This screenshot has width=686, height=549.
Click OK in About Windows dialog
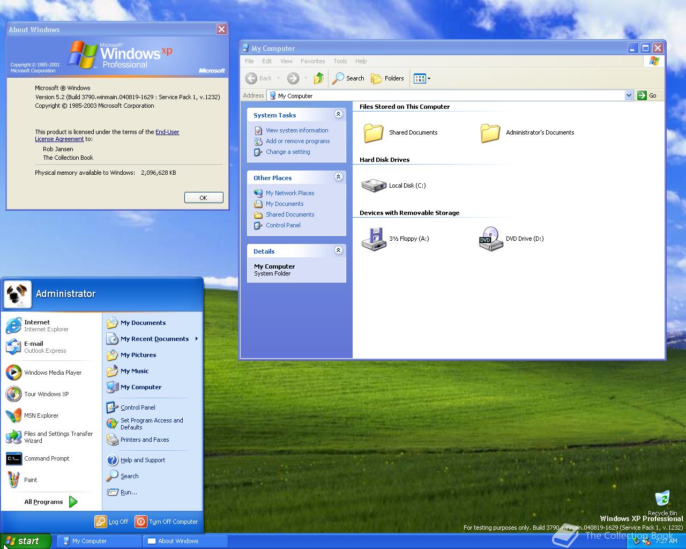coord(204,198)
